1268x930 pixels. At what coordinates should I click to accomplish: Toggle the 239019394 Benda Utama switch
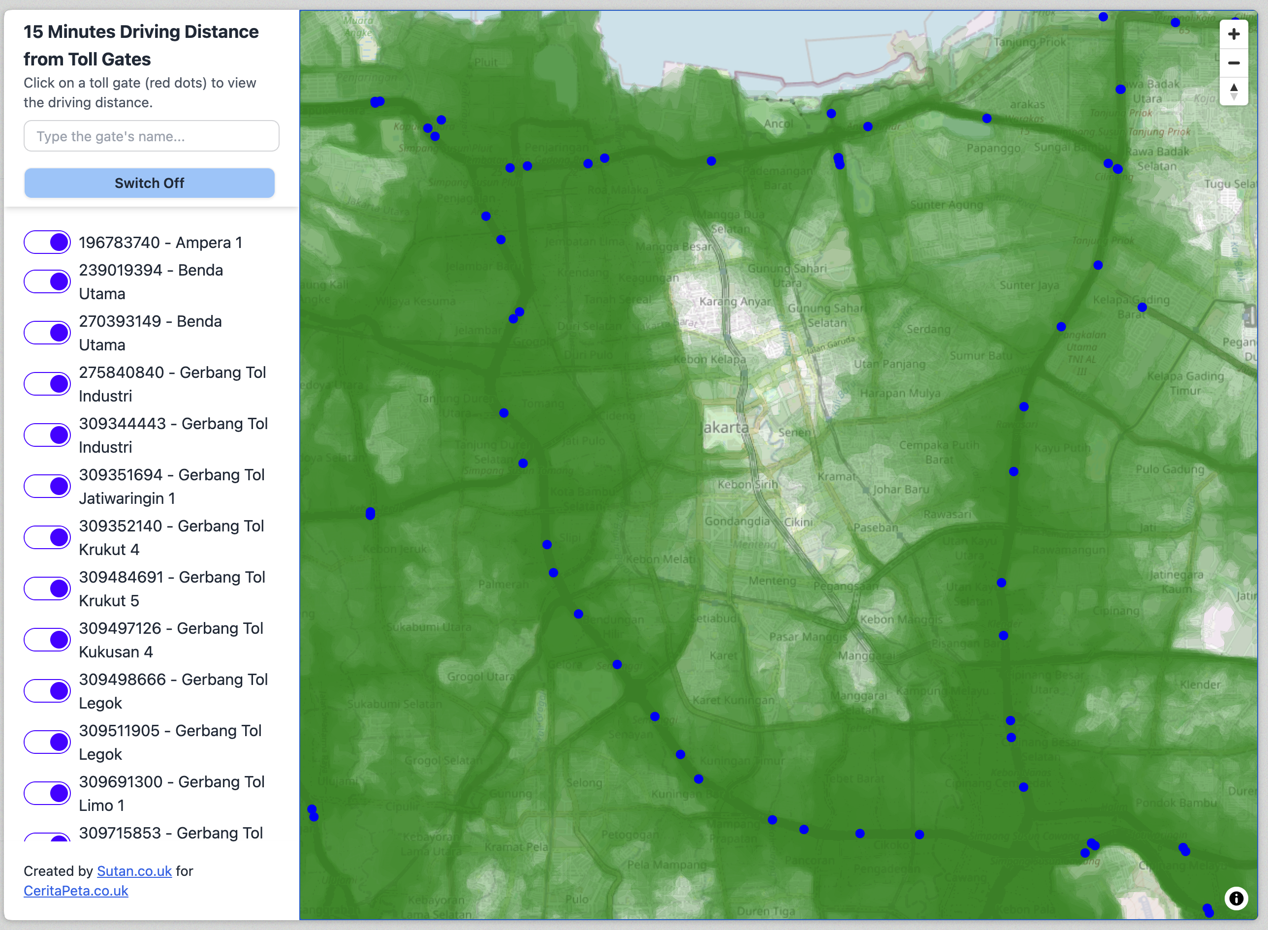[47, 281]
